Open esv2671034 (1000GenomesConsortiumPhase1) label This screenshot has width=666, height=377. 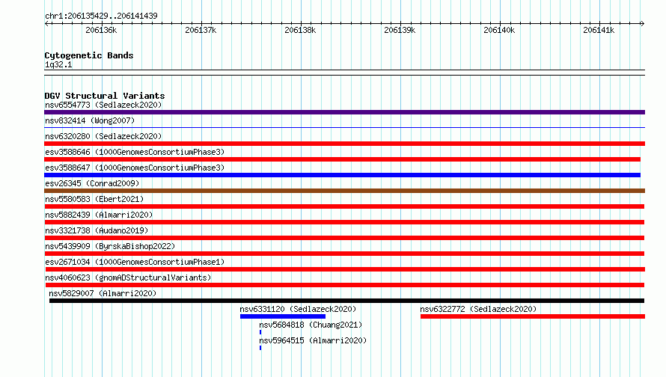(135, 262)
